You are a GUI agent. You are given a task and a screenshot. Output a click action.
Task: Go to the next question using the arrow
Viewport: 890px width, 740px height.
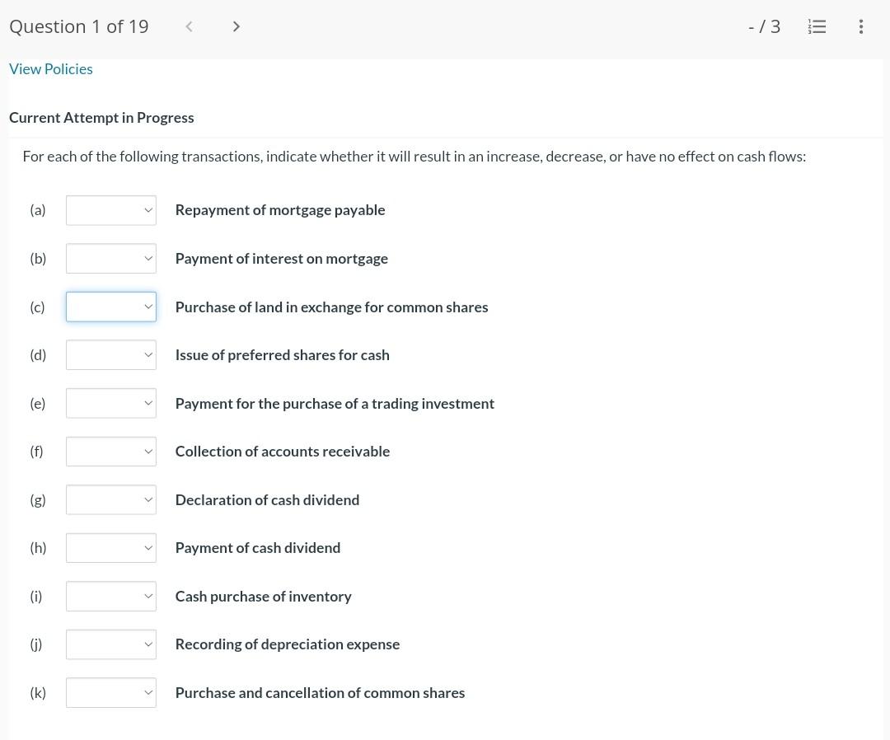[237, 26]
